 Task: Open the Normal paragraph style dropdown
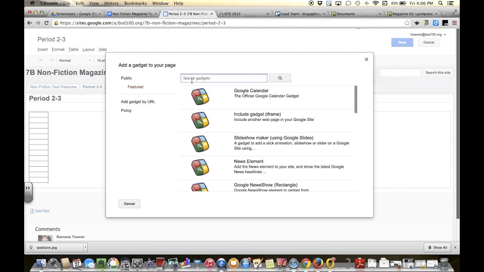click(x=75, y=60)
